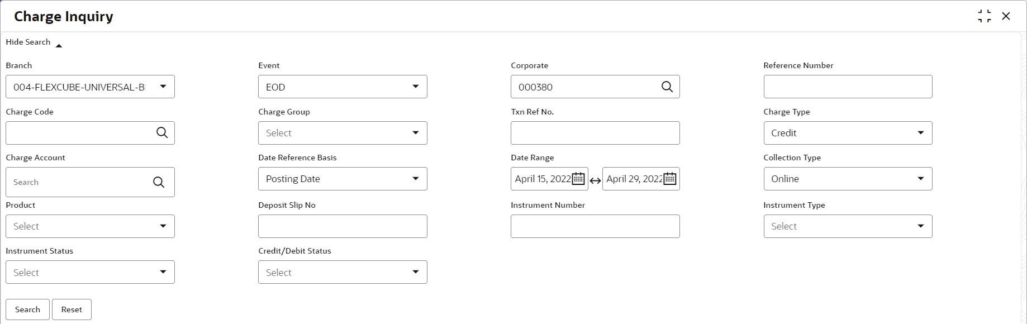Click the Reset button
Image resolution: width=1027 pixels, height=324 pixels.
[x=72, y=309]
